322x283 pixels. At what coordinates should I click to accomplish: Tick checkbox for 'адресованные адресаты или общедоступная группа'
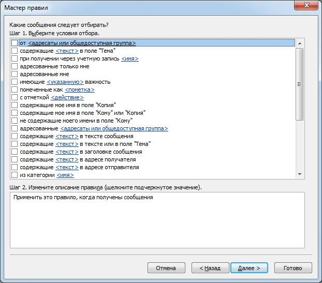coord(14,128)
